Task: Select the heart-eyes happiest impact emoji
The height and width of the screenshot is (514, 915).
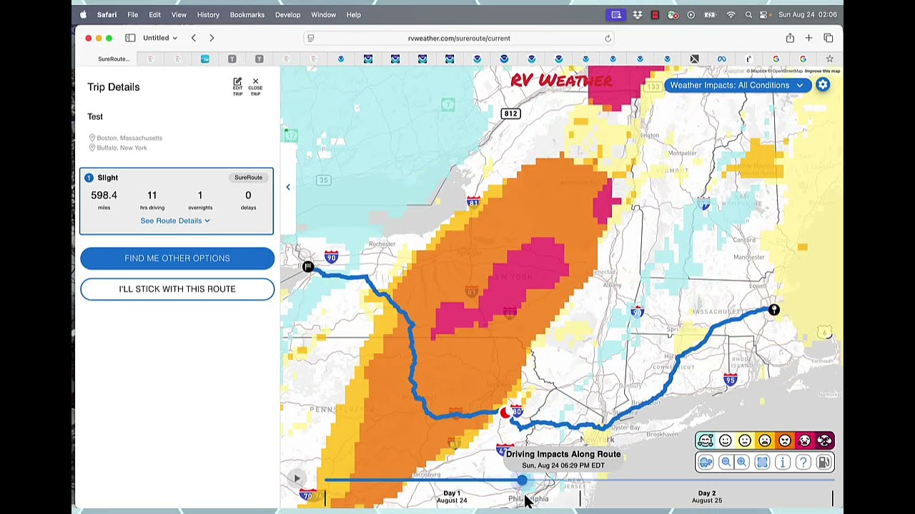Action: pyautogui.click(x=706, y=440)
